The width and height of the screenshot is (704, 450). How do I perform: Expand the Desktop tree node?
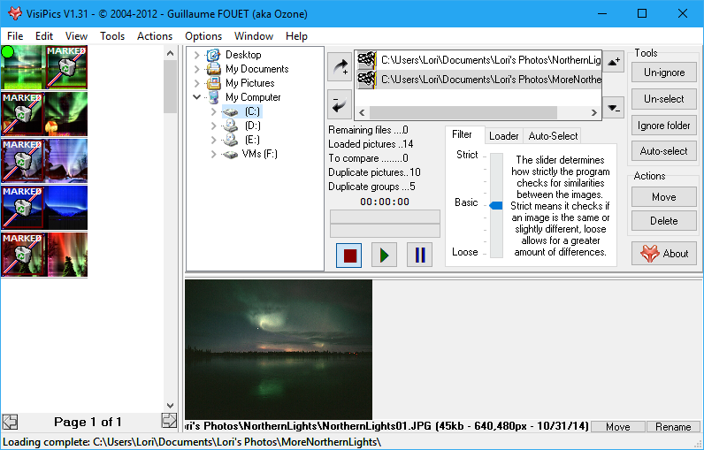pos(197,55)
